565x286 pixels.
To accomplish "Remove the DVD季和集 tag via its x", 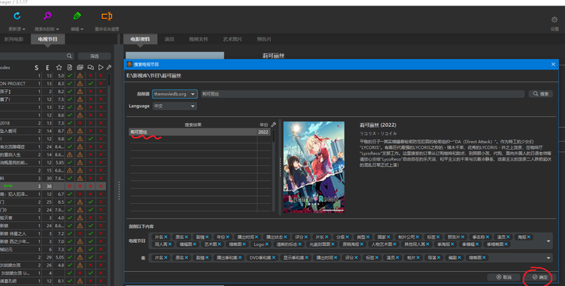I will (x=274, y=258).
